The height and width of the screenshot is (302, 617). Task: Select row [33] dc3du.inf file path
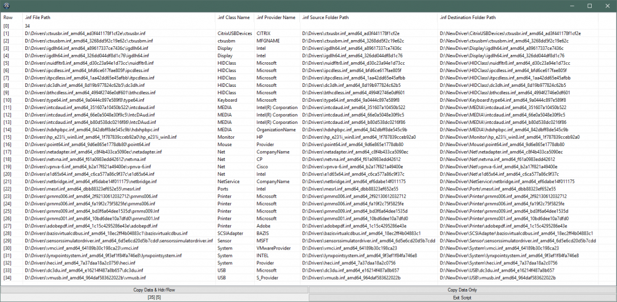(x=84, y=271)
